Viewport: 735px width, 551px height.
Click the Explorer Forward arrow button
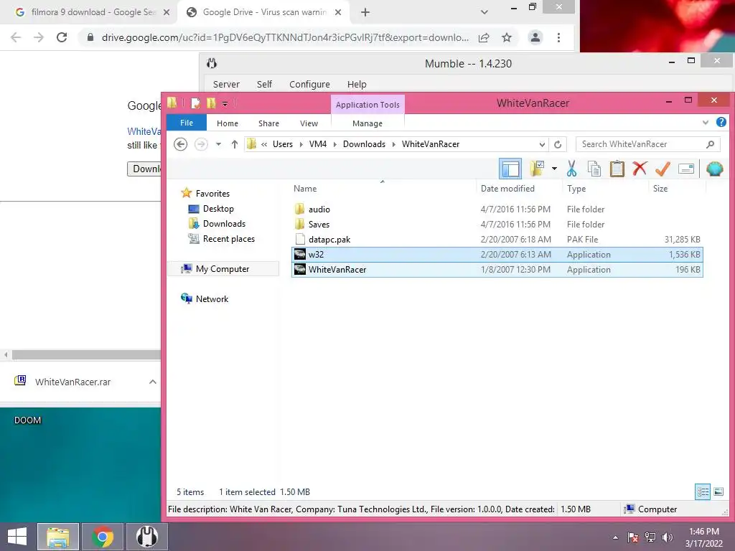coord(201,144)
